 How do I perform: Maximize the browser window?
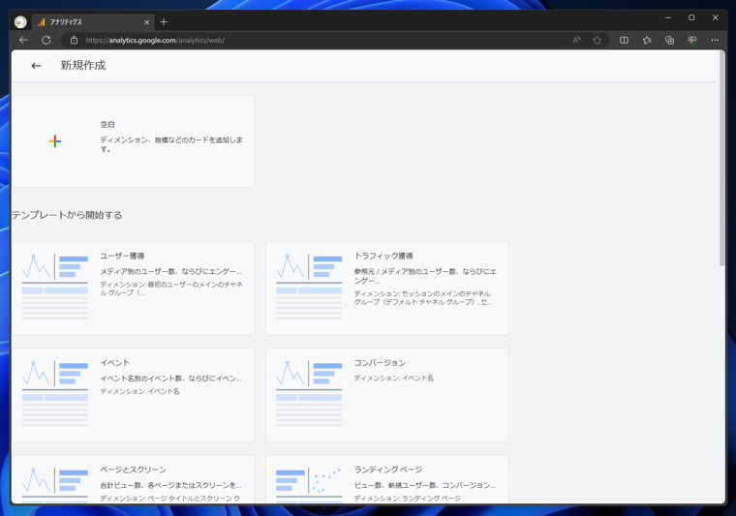691,17
